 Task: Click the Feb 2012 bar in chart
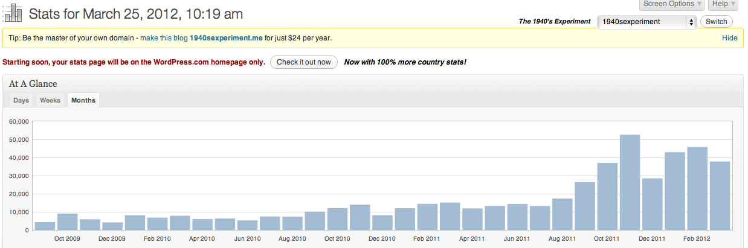(x=697, y=188)
